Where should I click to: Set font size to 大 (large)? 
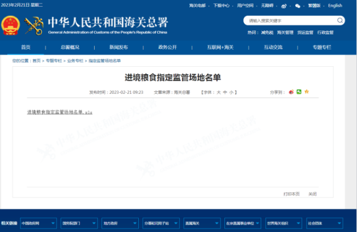point(218,92)
